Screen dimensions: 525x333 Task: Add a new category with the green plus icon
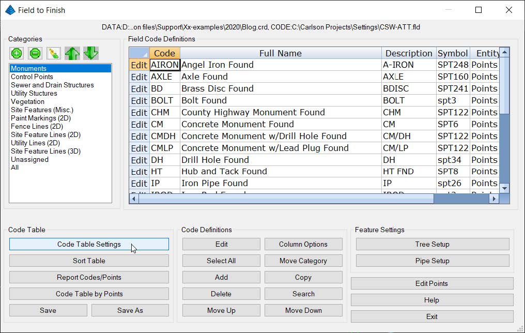[16, 53]
